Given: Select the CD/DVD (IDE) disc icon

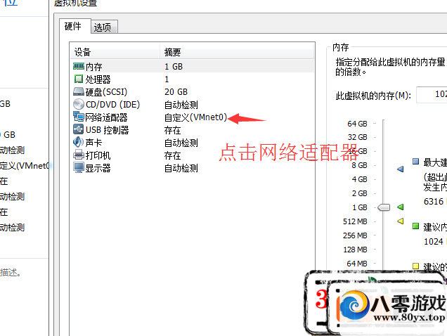Looking at the screenshot, I should coord(79,104).
